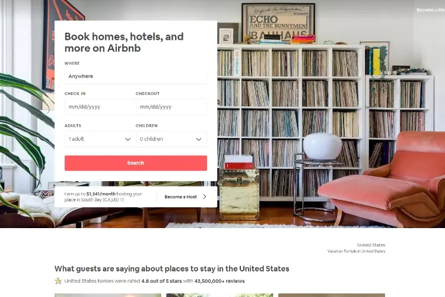
Task: Expand the Adults dropdown showing 1 adult
Action: pos(100,139)
